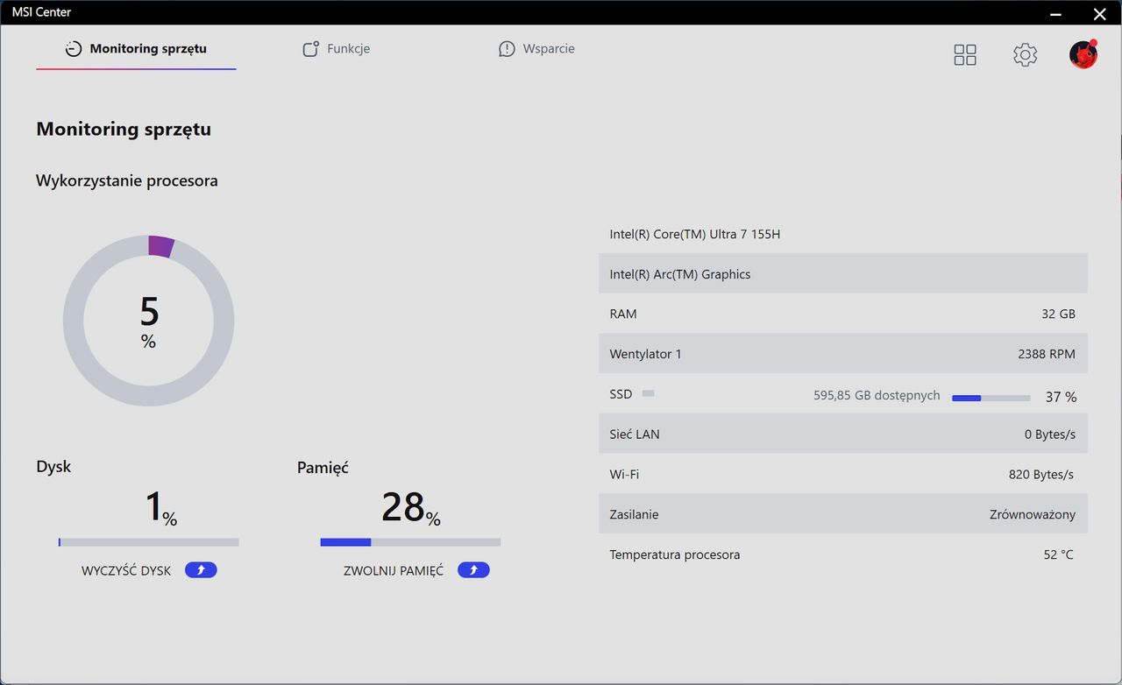
Task: Click the 0 Bytes/s LAN speed value
Action: (1050, 434)
